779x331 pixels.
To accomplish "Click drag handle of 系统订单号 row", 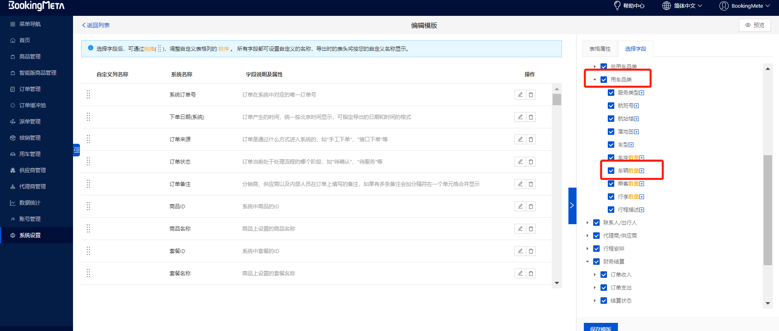I will [88, 95].
